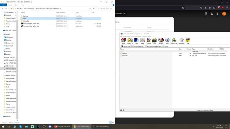Open the View ribbon tab in Explorer
The height and width of the screenshot is (129, 230).
coord(23,5)
